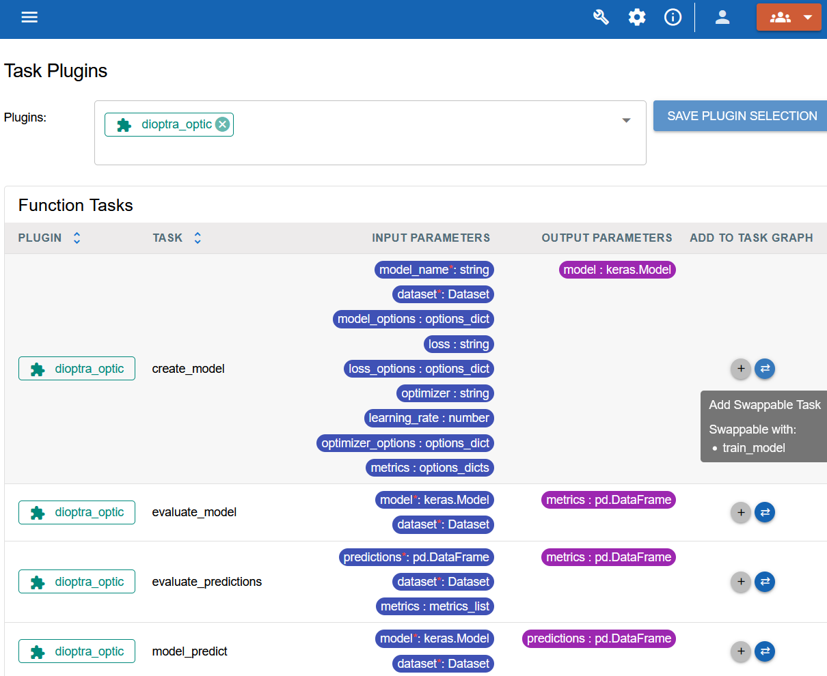Click the evaluate_model task name
Screen dimensions: 827x676
[x=195, y=512]
